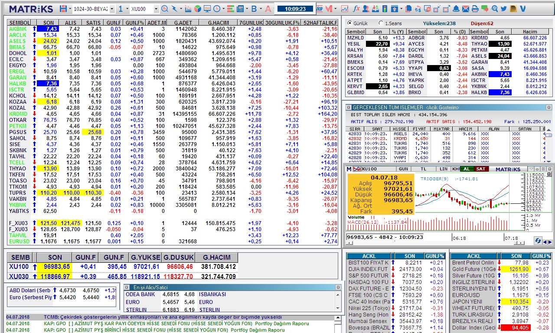Screen dimensions: 555x333
Task: Open the fx formula icon
Action: click(x=356, y=9)
